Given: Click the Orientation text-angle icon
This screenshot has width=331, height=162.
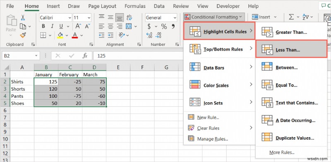Looking at the screenshot, I should [122, 35].
